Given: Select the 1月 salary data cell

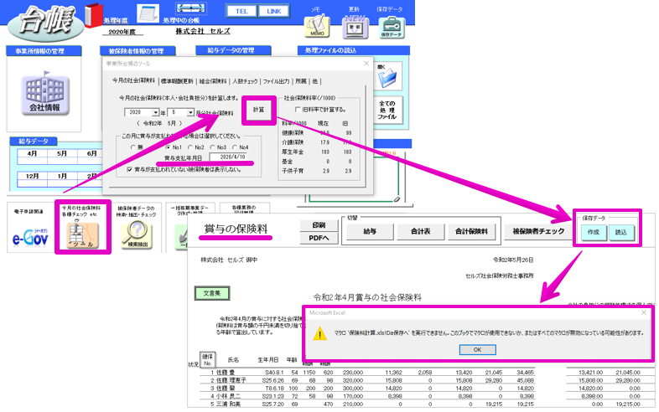Looking at the screenshot, I should pyautogui.click(x=62, y=177).
